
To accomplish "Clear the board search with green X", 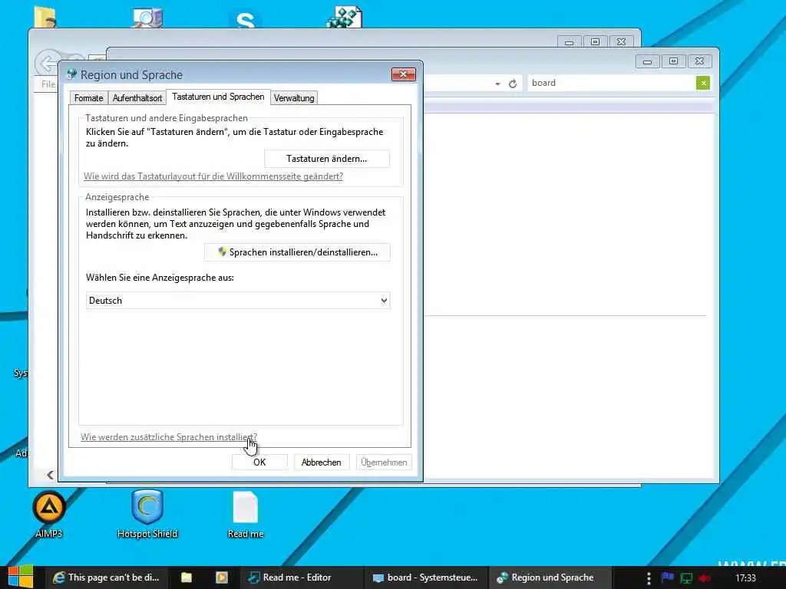I will click(703, 83).
